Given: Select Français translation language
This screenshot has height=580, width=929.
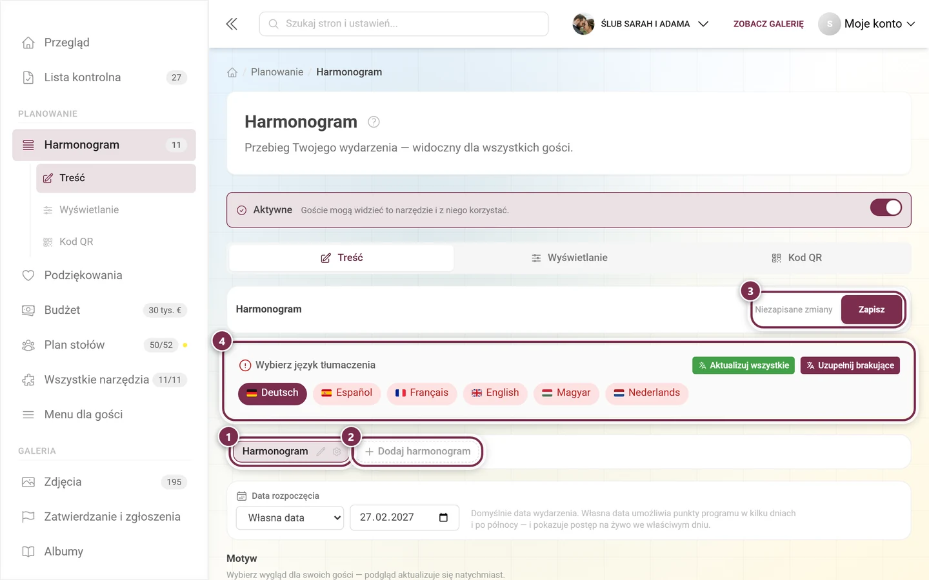Looking at the screenshot, I should [422, 393].
